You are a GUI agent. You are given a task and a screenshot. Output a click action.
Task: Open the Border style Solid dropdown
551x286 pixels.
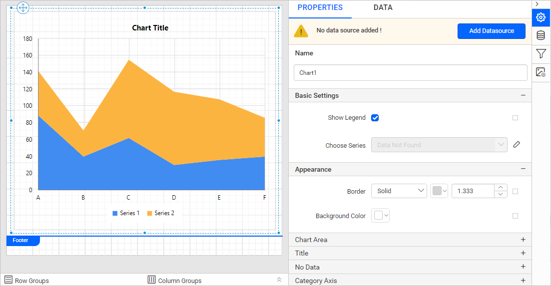coord(399,191)
